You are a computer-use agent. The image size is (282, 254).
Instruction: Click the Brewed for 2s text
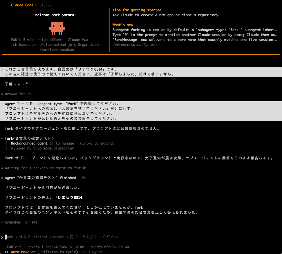[18, 94]
